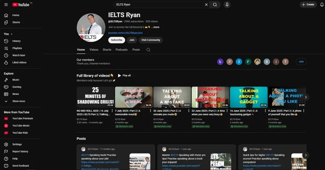This screenshot has height=170, width=325.
Task: Open Help in the sidebar
Action: coord(15,159)
